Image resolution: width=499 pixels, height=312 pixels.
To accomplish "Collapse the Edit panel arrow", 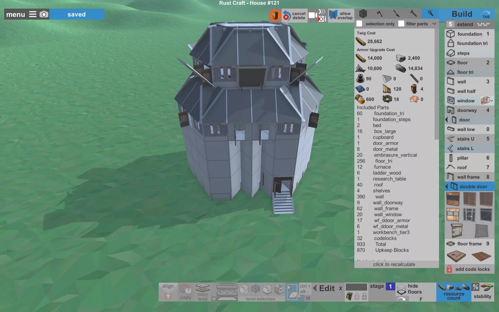I will (315, 288).
